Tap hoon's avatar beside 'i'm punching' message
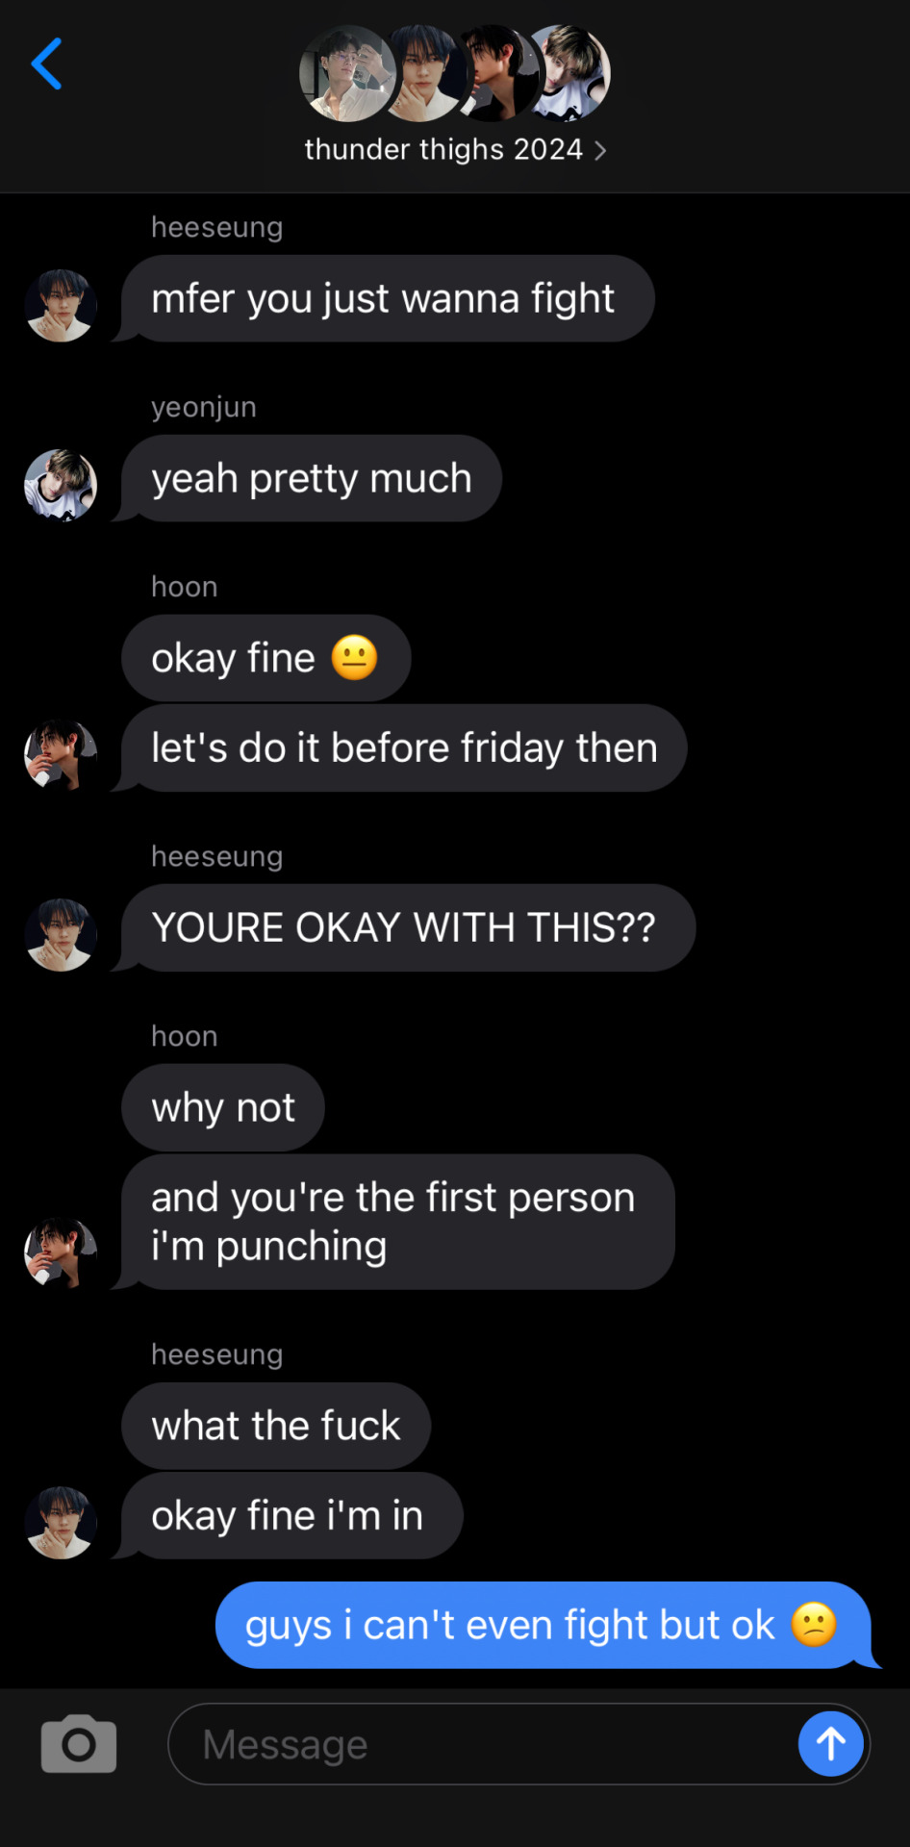The height and width of the screenshot is (1847, 910). pyautogui.click(x=61, y=1253)
